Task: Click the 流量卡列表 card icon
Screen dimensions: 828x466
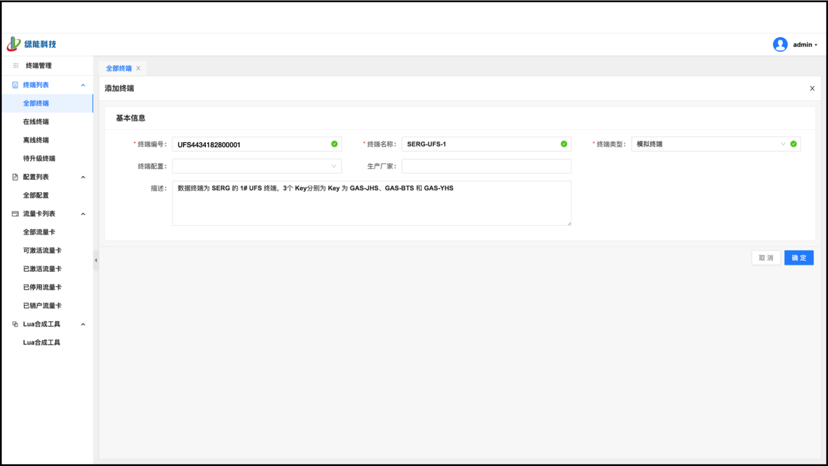Action: pos(16,214)
